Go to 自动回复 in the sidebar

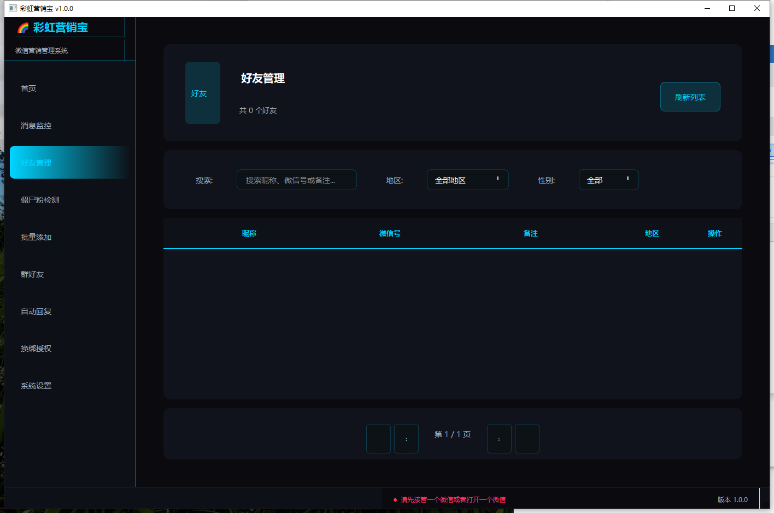coord(70,311)
